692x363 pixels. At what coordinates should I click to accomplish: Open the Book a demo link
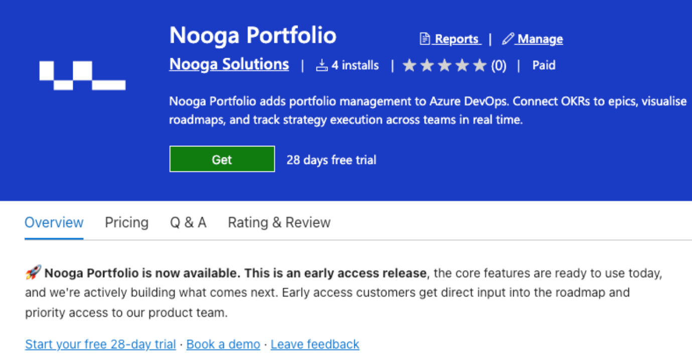(223, 344)
